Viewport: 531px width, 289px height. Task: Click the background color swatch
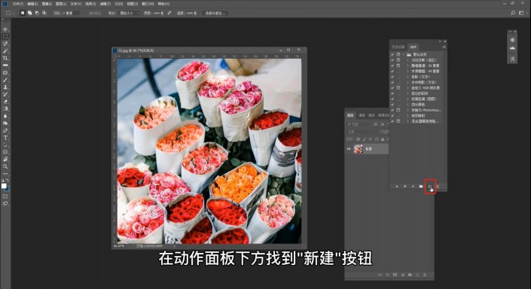click(7, 189)
